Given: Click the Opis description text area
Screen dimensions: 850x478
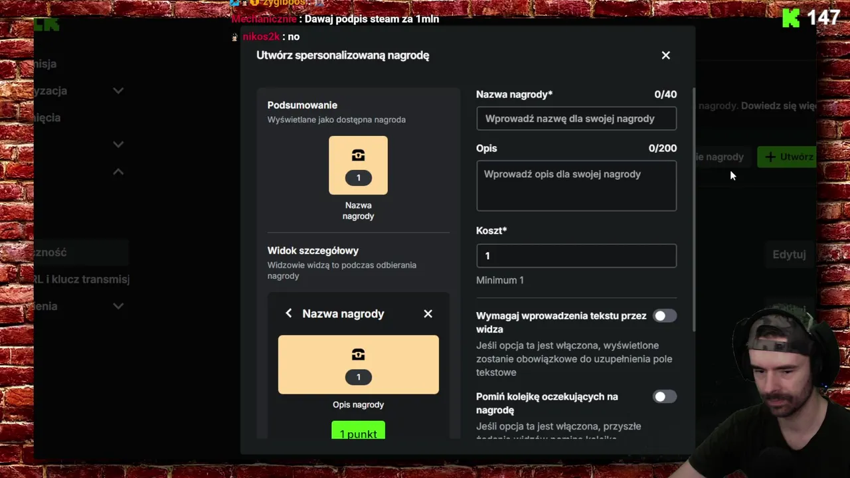Looking at the screenshot, I should tap(576, 186).
